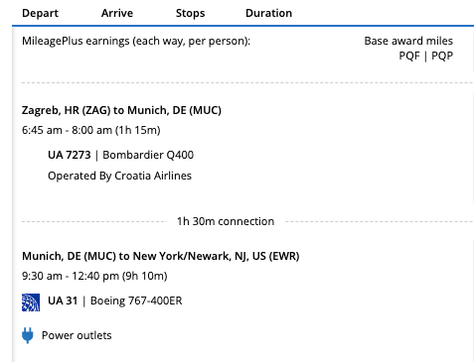Image resolution: width=474 pixels, height=362 pixels.
Task: Click the 1h 30m connection label
Action: point(226,221)
